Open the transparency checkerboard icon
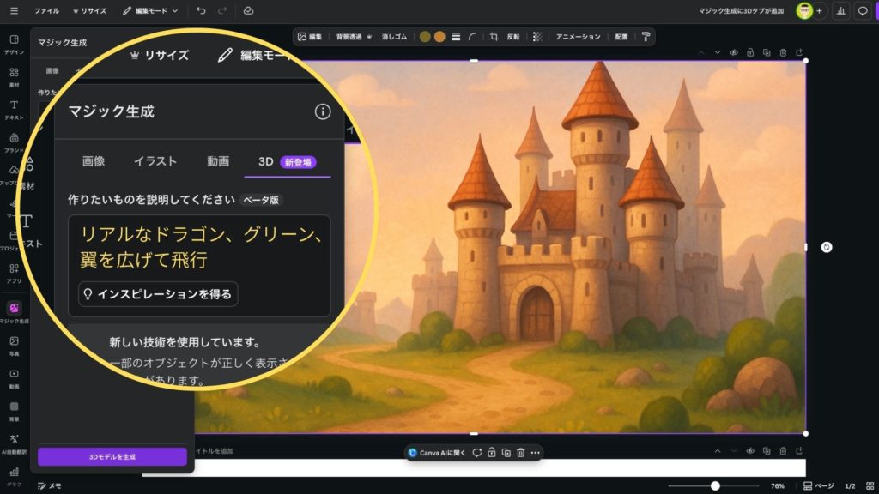 tap(537, 37)
